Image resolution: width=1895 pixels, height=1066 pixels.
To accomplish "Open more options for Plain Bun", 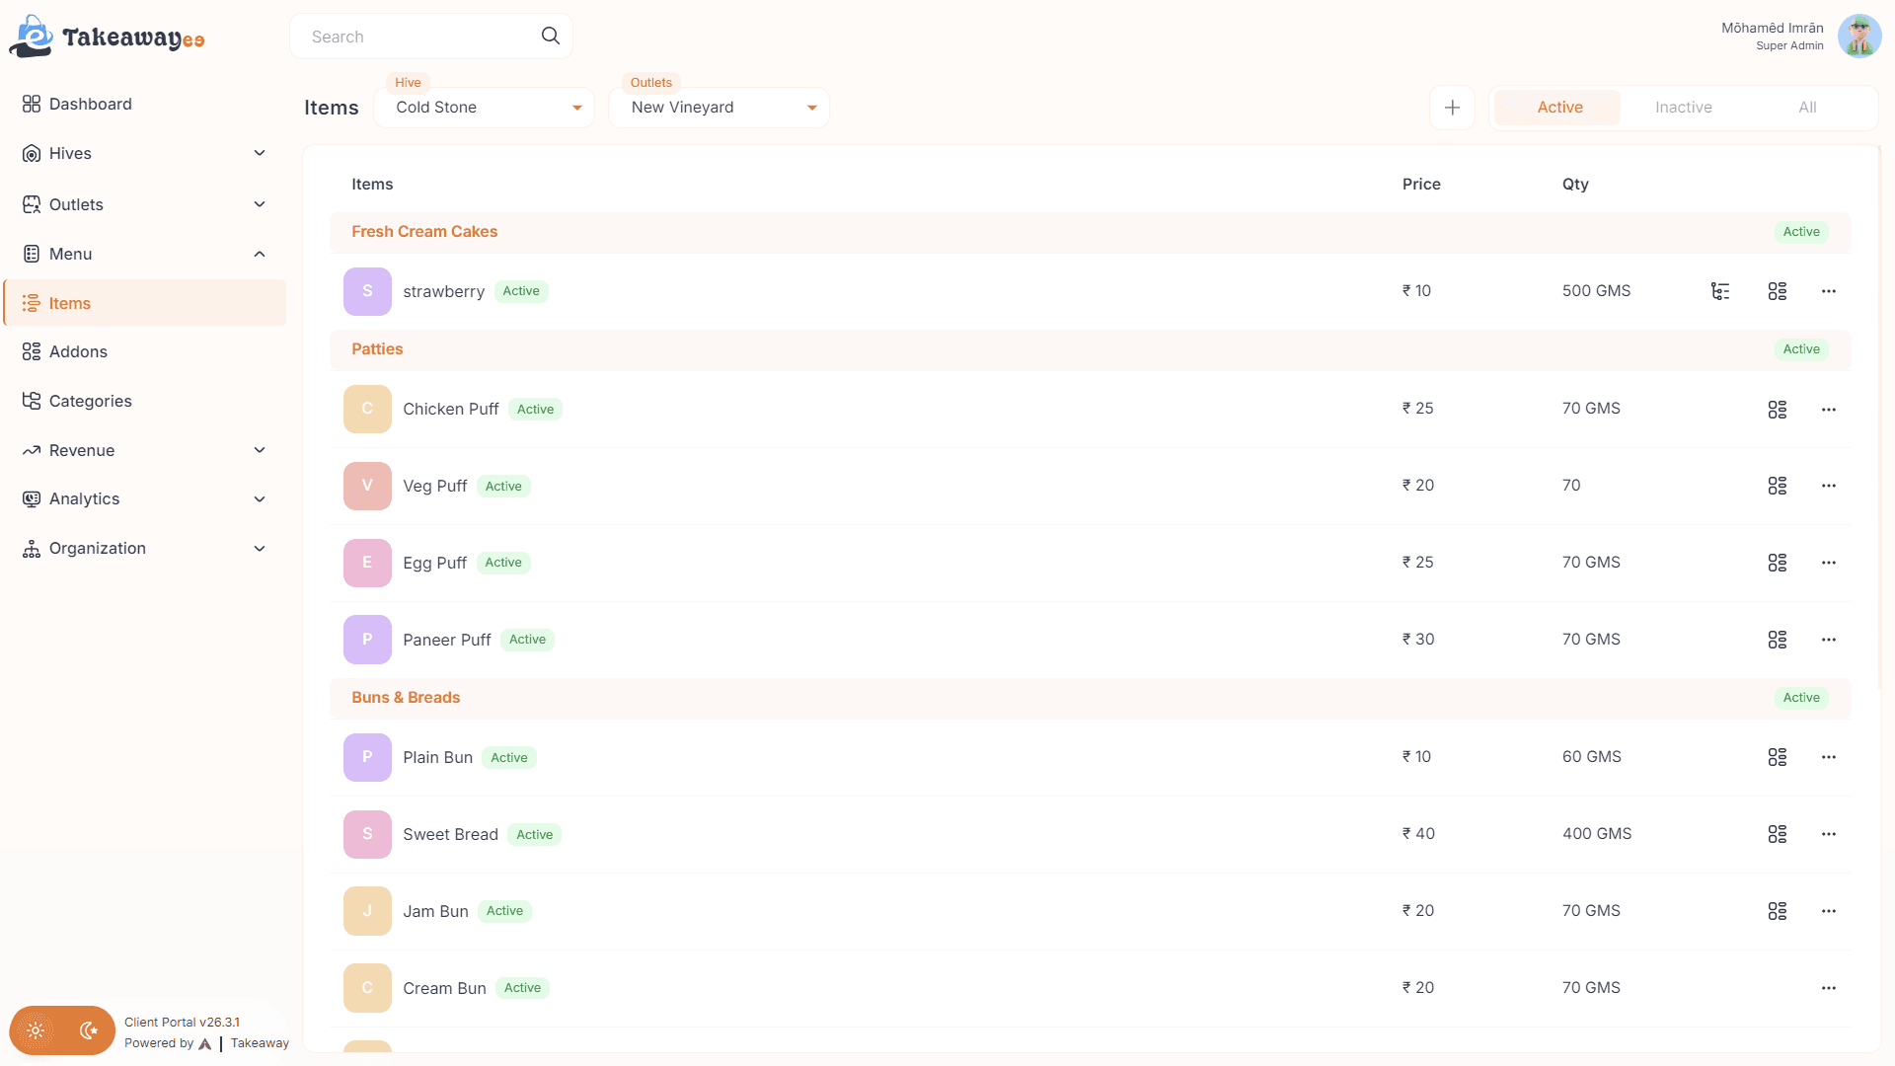I will 1829,757.
